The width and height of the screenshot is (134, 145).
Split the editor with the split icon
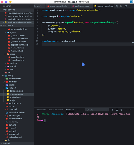(126, 6)
